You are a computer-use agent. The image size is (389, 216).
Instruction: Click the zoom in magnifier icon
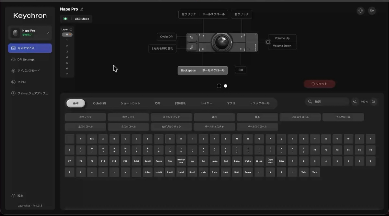[355, 102]
